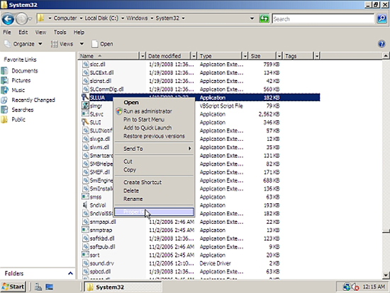The width and height of the screenshot is (390, 293).
Task: Choose Restore previous versions
Action: pos(154,136)
